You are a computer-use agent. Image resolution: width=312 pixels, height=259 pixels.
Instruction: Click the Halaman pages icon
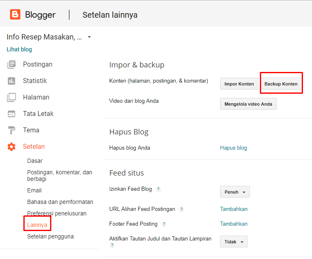(11, 97)
